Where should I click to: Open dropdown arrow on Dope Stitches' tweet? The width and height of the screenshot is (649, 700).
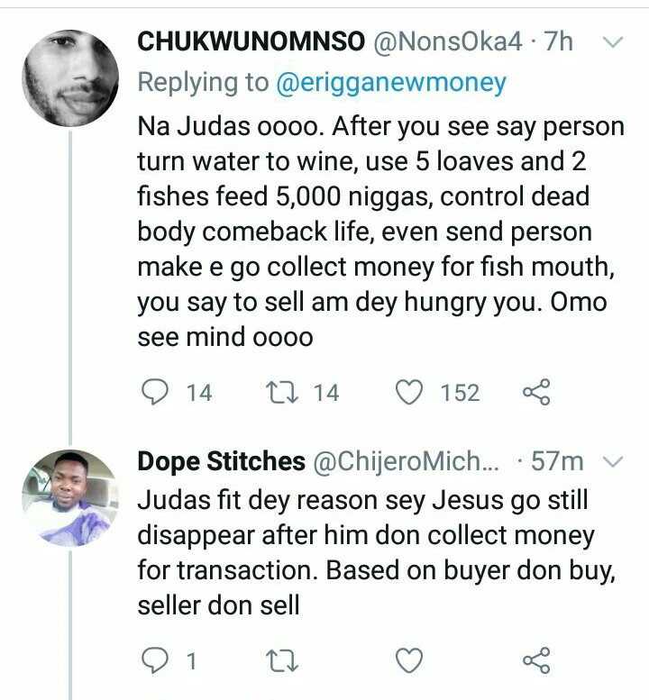click(612, 462)
